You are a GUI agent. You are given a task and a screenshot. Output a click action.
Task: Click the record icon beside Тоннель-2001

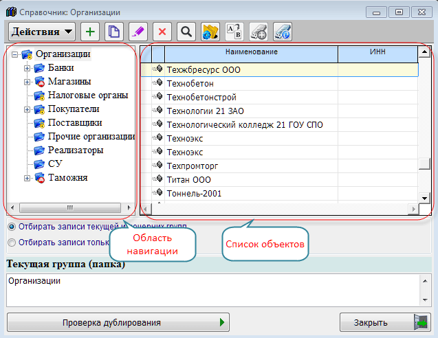tap(158, 192)
